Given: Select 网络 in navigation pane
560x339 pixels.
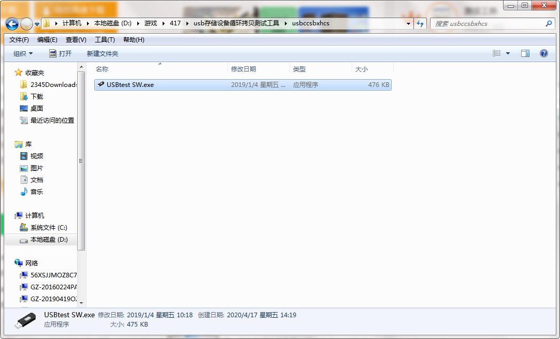Looking at the screenshot, I should click(x=32, y=263).
